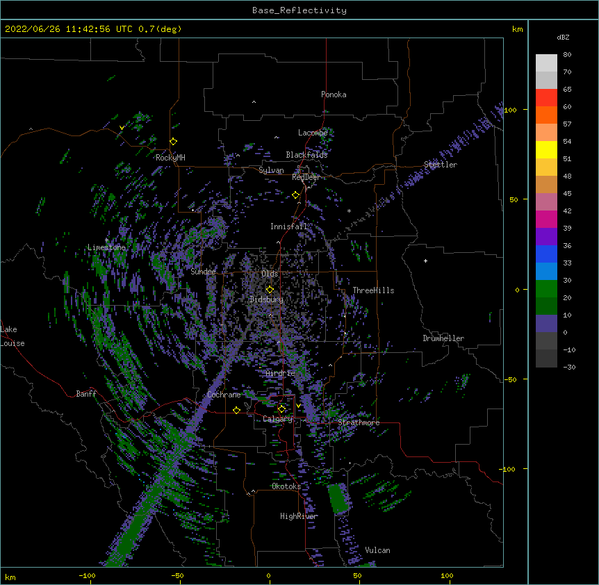Click the Lake Louise label
The image size is (599, 585).
coord(13,336)
